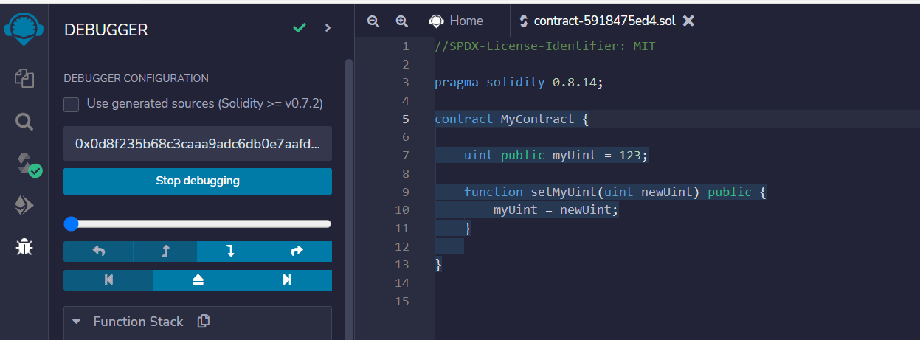Click the step over forward button
920x340 pixels.
pyautogui.click(x=297, y=251)
